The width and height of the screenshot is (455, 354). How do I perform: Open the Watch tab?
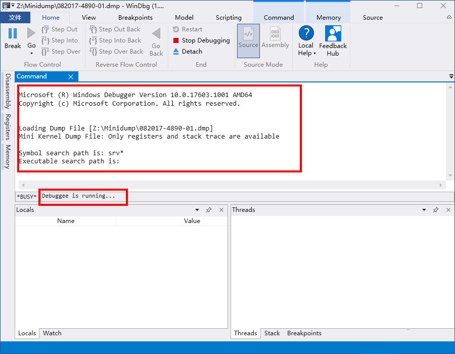[52, 333]
